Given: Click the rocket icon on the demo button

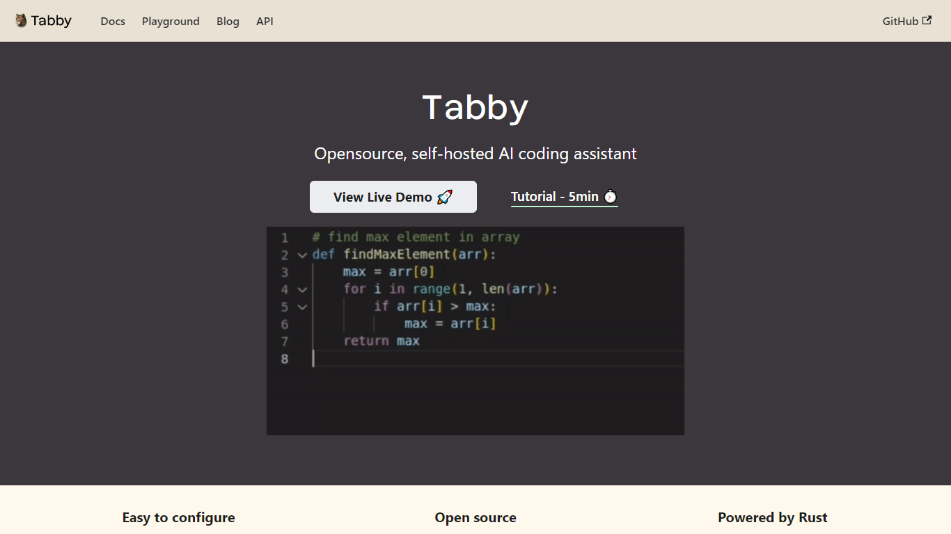Looking at the screenshot, I should [x=444, y=197].
